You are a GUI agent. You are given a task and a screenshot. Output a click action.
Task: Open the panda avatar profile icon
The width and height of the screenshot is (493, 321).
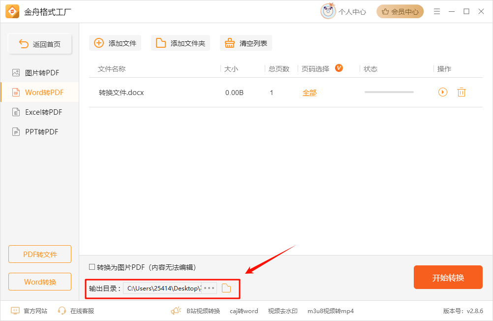328,11
